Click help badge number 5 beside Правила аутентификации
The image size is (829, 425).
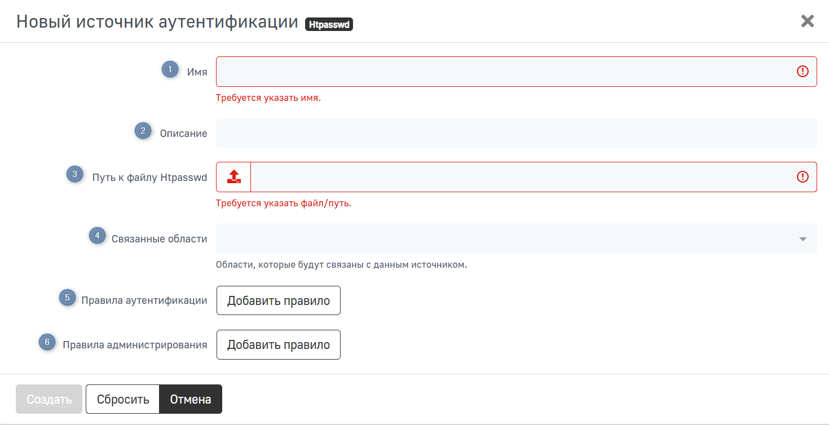coord(68,298)
